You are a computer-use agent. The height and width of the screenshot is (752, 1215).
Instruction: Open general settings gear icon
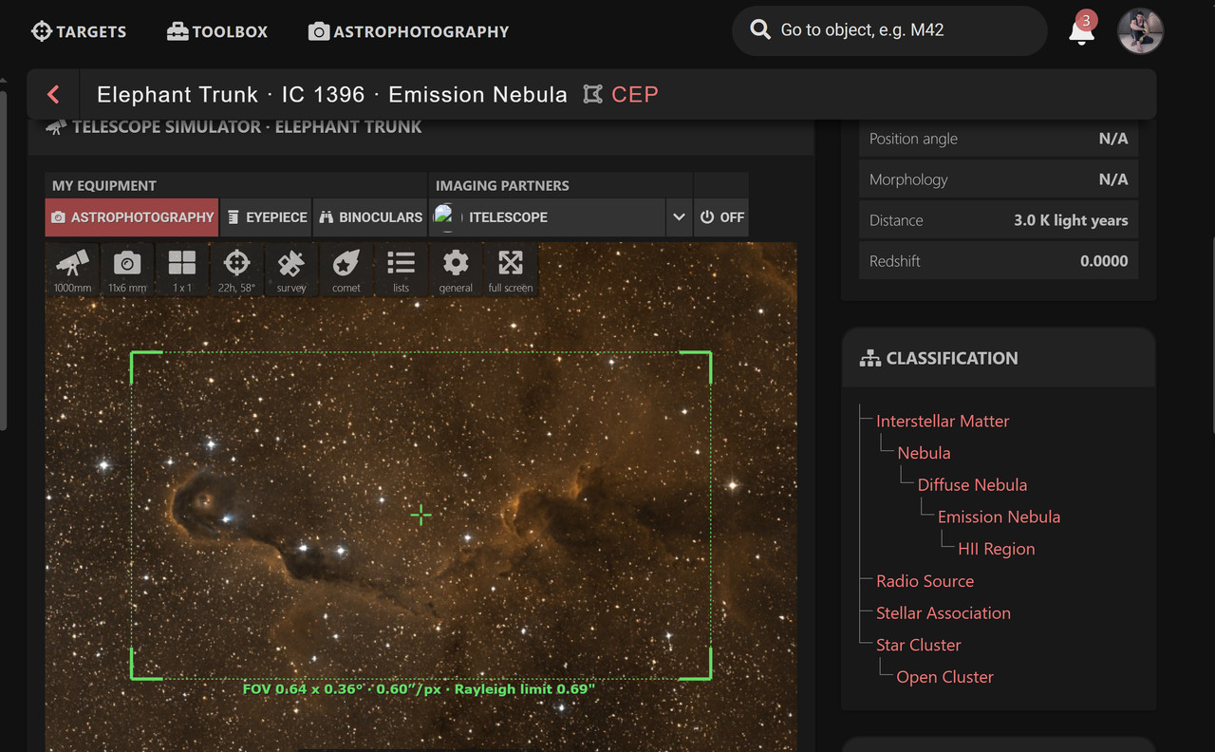pyautogui.click(x=456, y=270)
